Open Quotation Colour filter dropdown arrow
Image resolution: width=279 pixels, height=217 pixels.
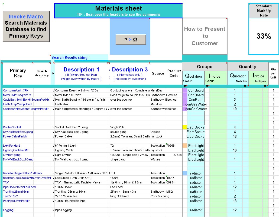click(185, 86)
